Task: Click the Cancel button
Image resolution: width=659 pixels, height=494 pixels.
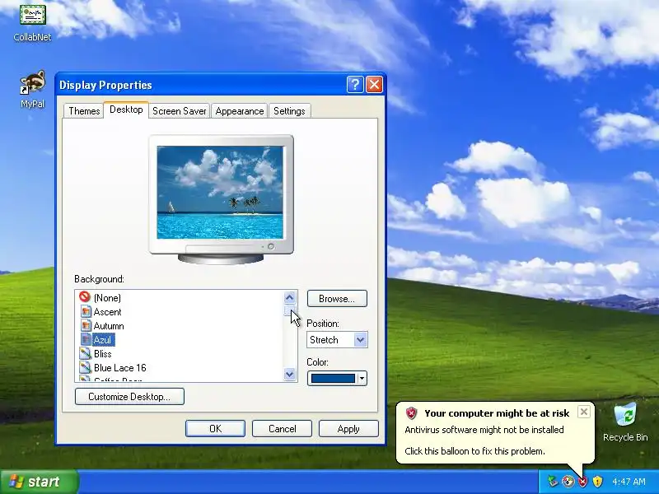Action: pyautogui.click(x=282, y=428)
